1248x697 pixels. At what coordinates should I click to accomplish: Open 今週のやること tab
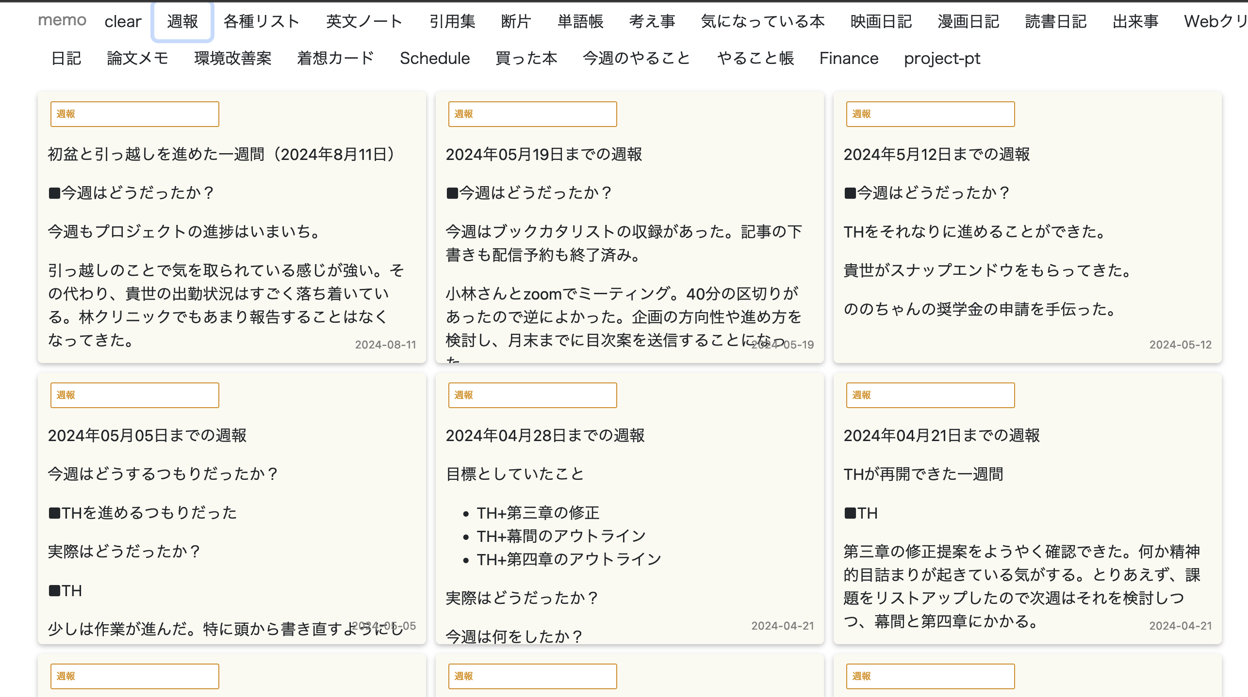click(x=637, y=58)
